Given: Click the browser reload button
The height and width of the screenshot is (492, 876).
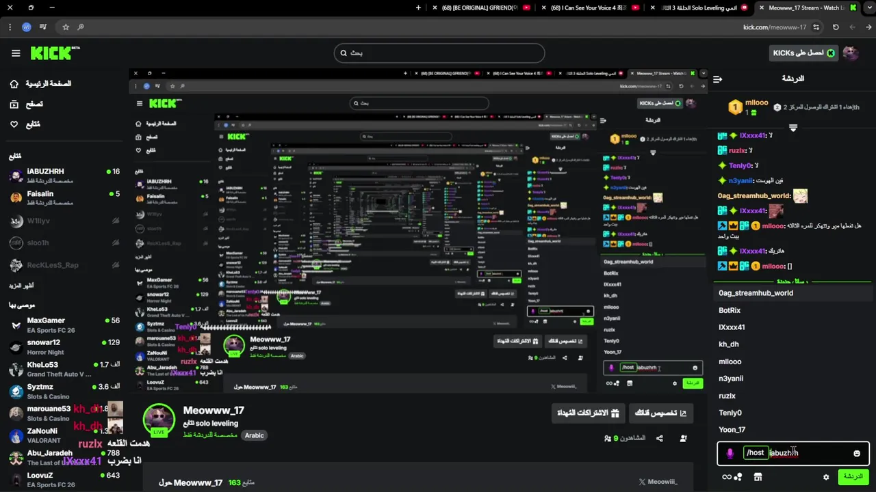Looking at the screenshot, I should click(x=836, y=27).
